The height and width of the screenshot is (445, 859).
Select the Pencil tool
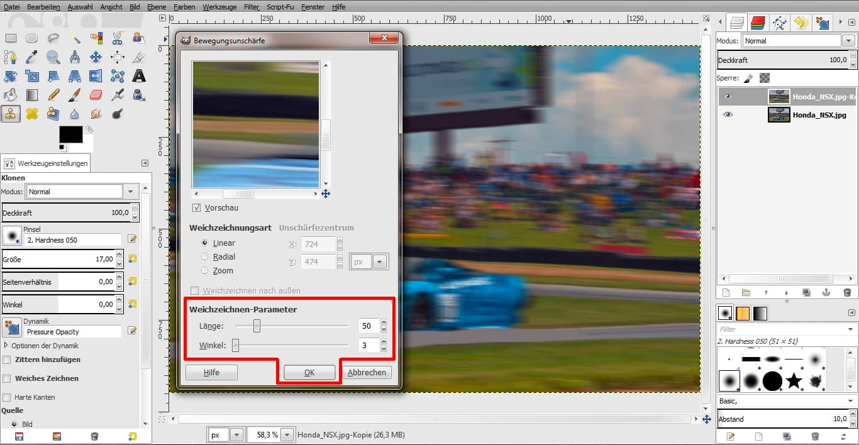[53, 95]
